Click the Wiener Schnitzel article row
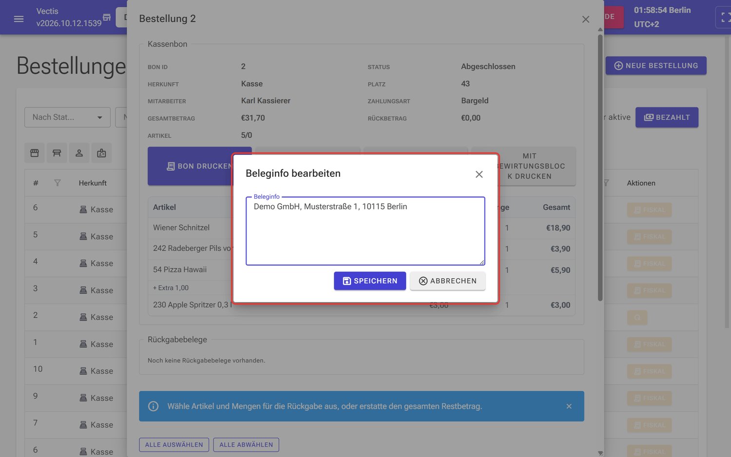The height and width of the screenshot is (457, 731). coord(361,228)
